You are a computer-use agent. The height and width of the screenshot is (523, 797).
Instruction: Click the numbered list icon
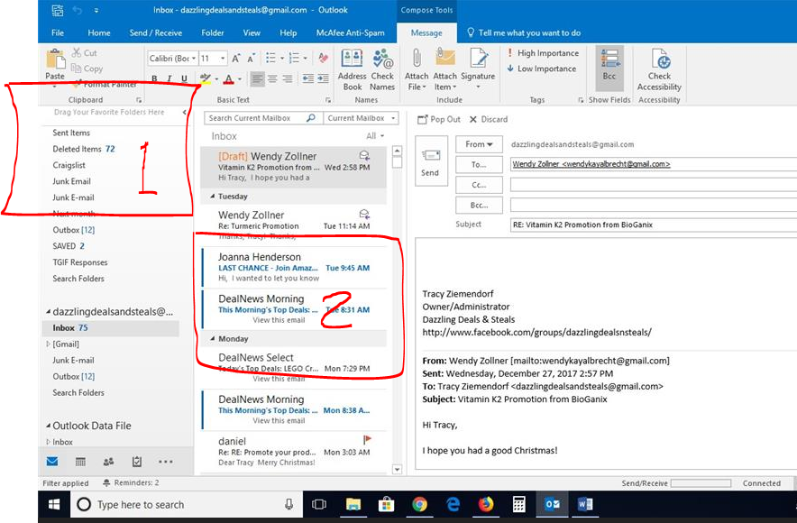pos(294,58)
